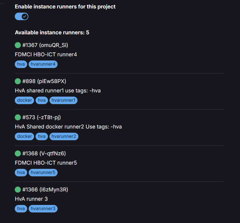The image size is (240, 223).
Task: Select the hvarunner3 tag badge
Action: (x=43, y=209)
